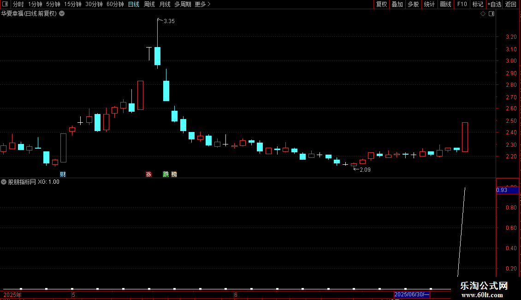Click the month 5 timeline marker

pos(73,294)
